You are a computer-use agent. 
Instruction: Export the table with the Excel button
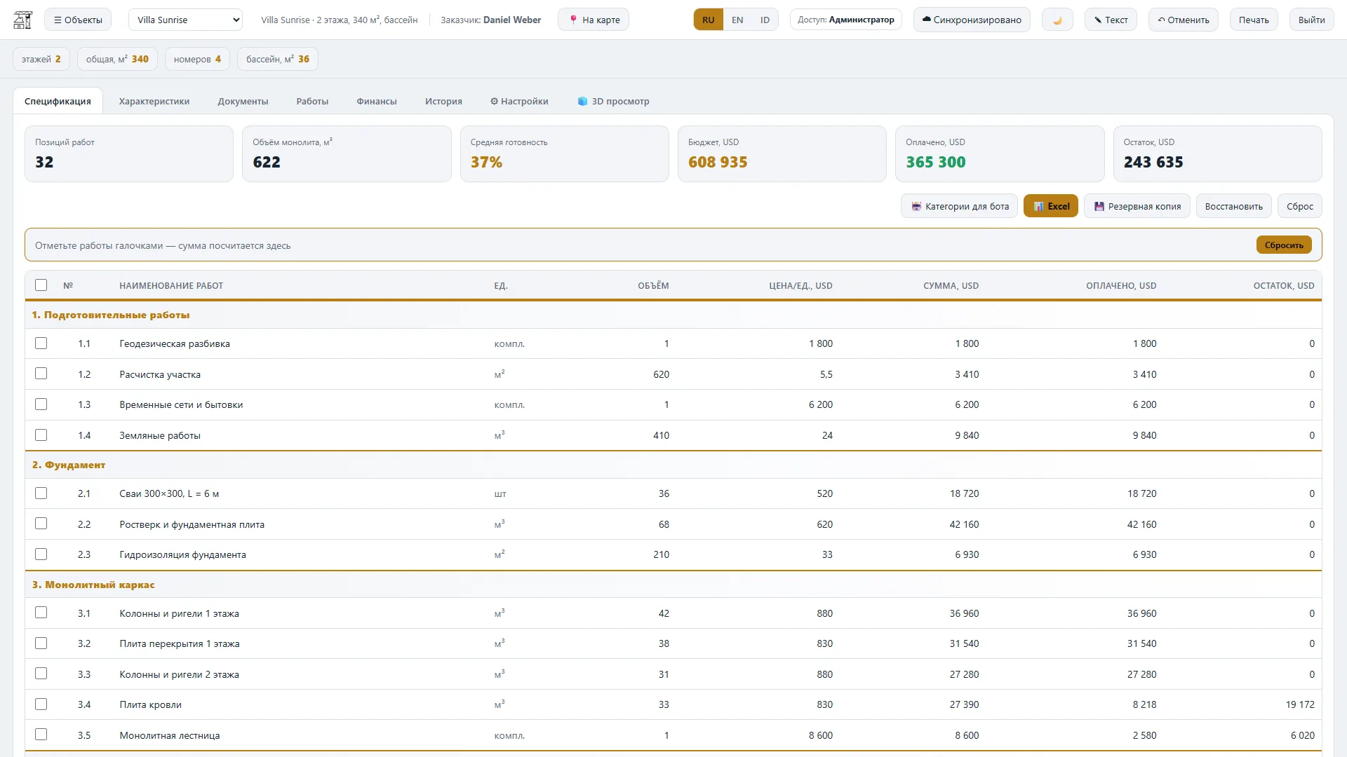[1051, 206]
